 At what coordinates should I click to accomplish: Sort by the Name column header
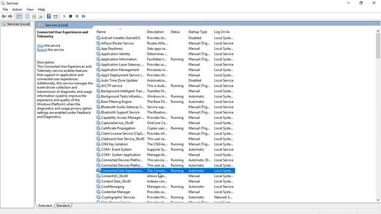(x=120, y=32)
